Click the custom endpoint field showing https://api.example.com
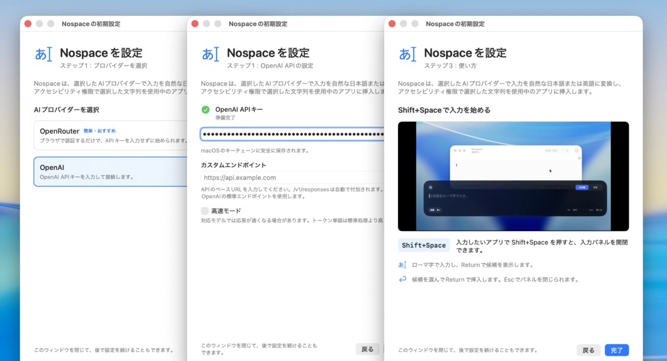This screenshot has width=667, height=361. click(x=292, y=178)
